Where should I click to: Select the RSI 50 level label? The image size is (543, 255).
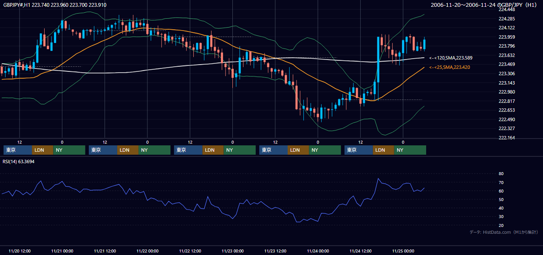pos(501,199)
